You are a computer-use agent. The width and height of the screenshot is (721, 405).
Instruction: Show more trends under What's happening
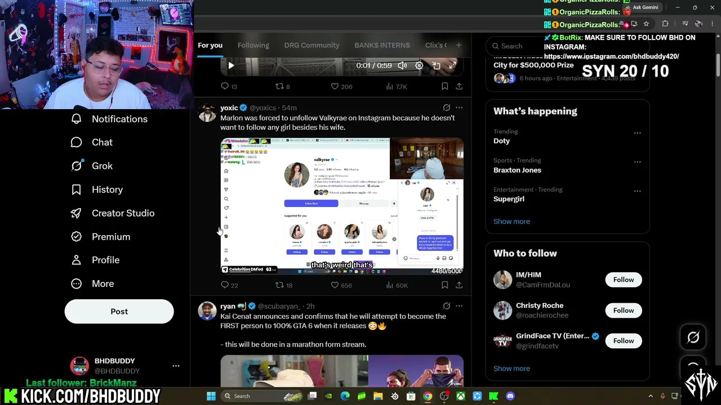[511, 221]
